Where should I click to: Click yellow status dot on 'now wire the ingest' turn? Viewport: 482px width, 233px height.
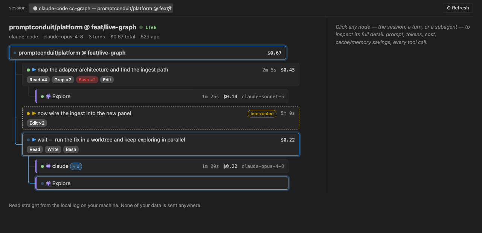(28, 113)
